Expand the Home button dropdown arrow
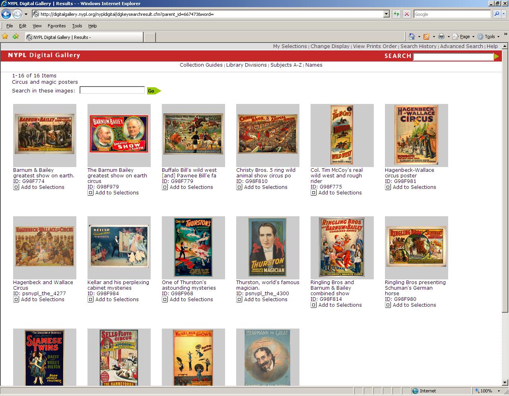Image resolution: width=509 pixels, height=396 pixels. 419,37
